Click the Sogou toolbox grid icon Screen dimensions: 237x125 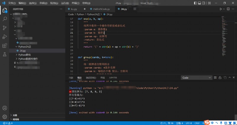click(x=234, y=123)
